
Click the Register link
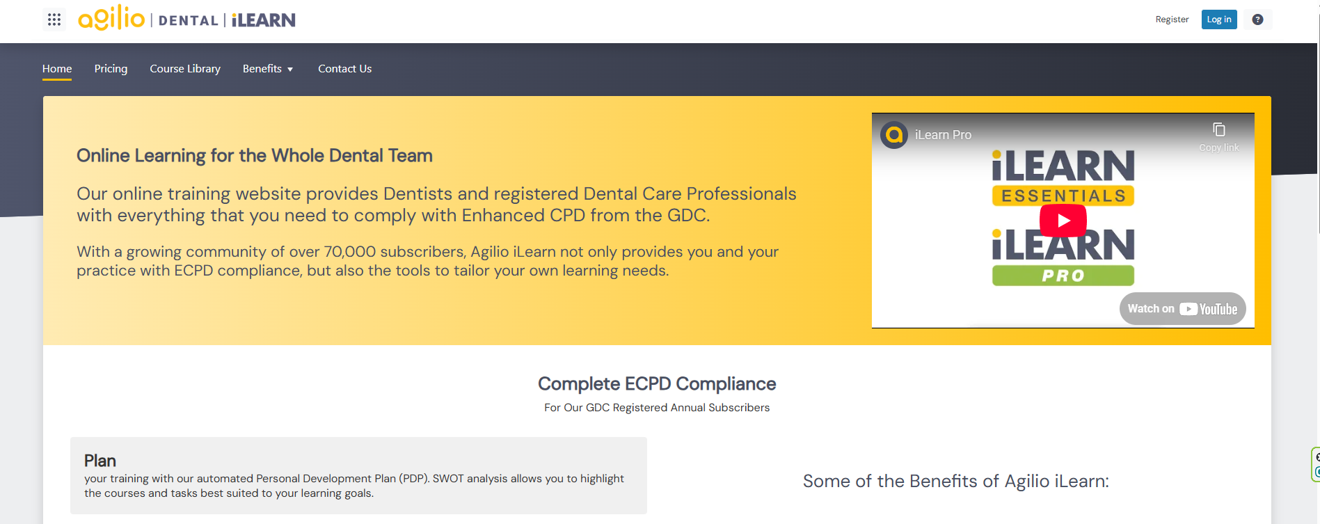[x=1172, y=19]
